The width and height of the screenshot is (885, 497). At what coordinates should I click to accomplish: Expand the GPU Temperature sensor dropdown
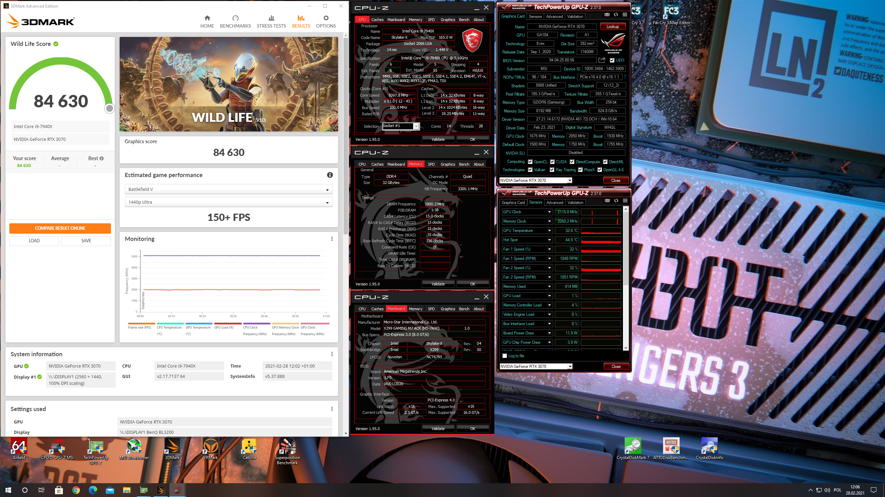[549, 231]
